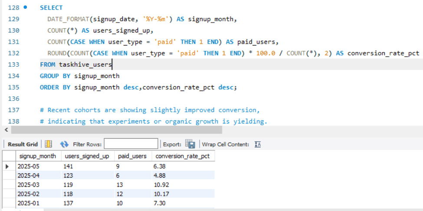Image resolution: width=423 pixels, height=211 pixels.
Task: Click the comment 'Recent cohorts are showing' line
Action: coord(150,110)
